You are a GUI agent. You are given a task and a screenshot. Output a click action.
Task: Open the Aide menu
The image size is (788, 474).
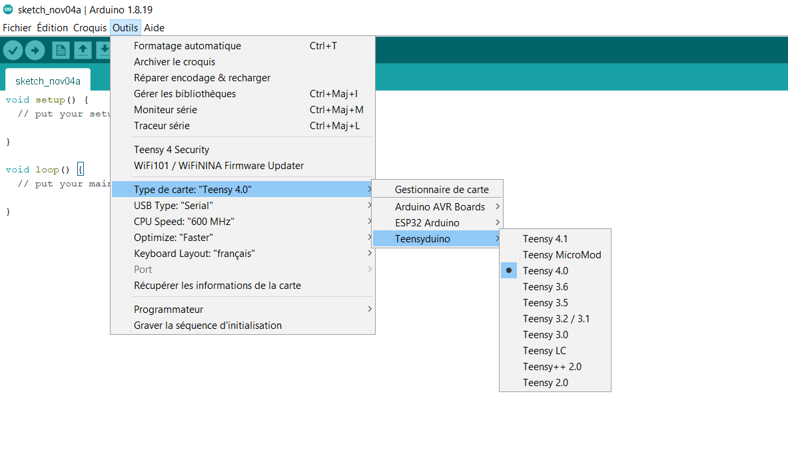[155, 27]
